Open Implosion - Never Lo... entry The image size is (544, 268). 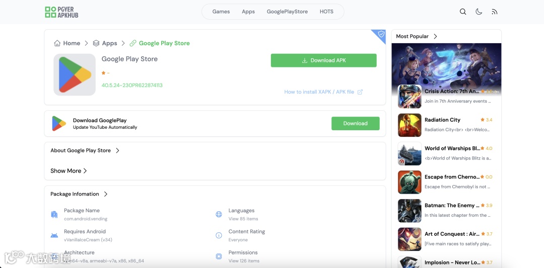pos(452,262)
